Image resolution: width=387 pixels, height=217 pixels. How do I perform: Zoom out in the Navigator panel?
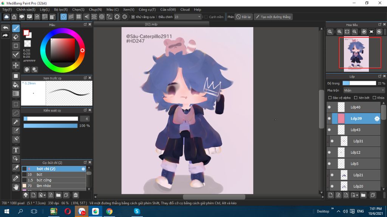[354, 32]
